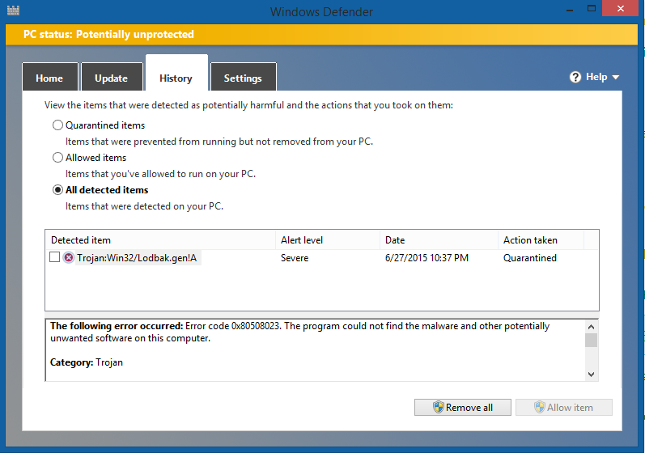The width and height of the screenshot is (645, 453).
Task: Minimize the Windows Defender window
Action: pos(570,9)
